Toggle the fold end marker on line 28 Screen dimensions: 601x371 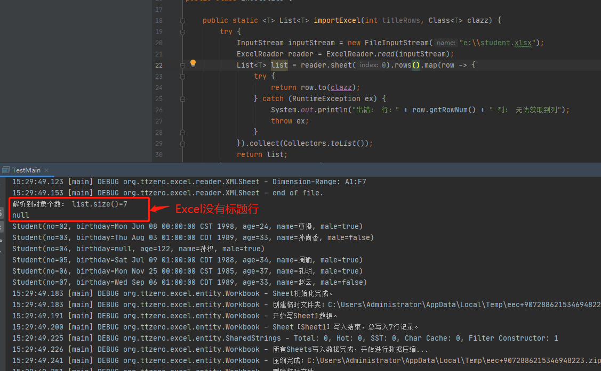[x=182, y=133]
